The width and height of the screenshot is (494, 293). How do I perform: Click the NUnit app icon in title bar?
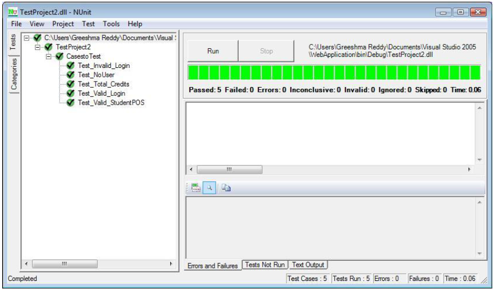pos(13,12)
